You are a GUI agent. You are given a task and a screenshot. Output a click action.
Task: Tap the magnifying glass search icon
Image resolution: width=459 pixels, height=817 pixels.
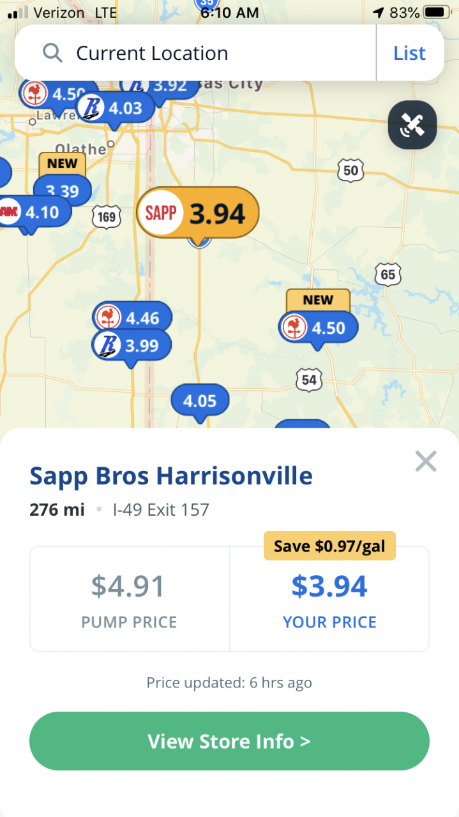(52, 53)
